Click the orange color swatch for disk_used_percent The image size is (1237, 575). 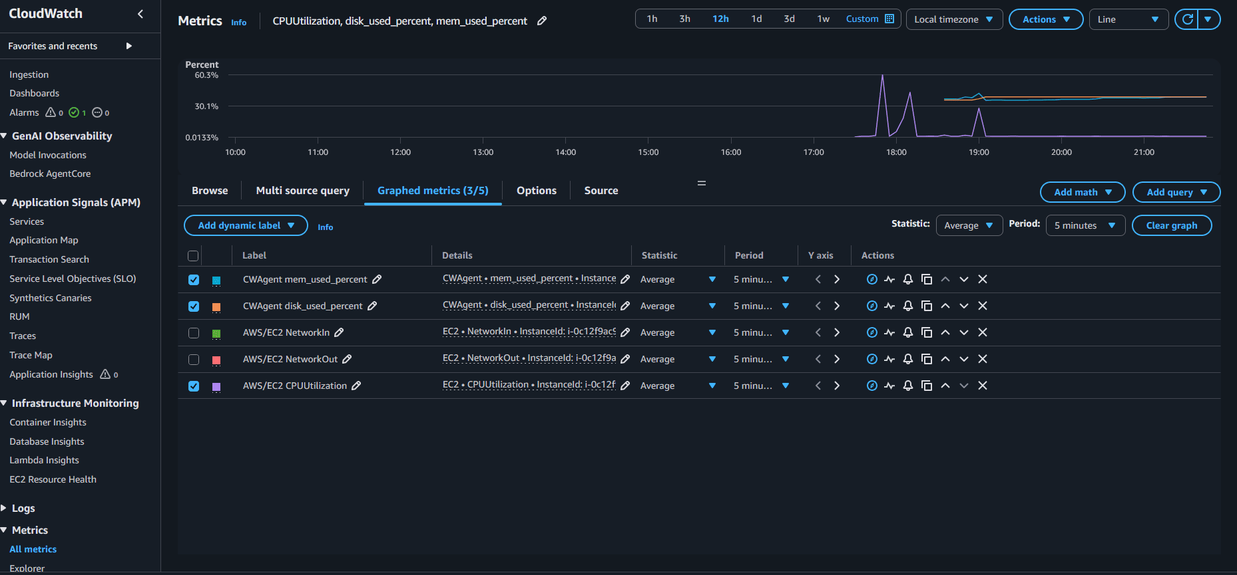click(216, 307)
